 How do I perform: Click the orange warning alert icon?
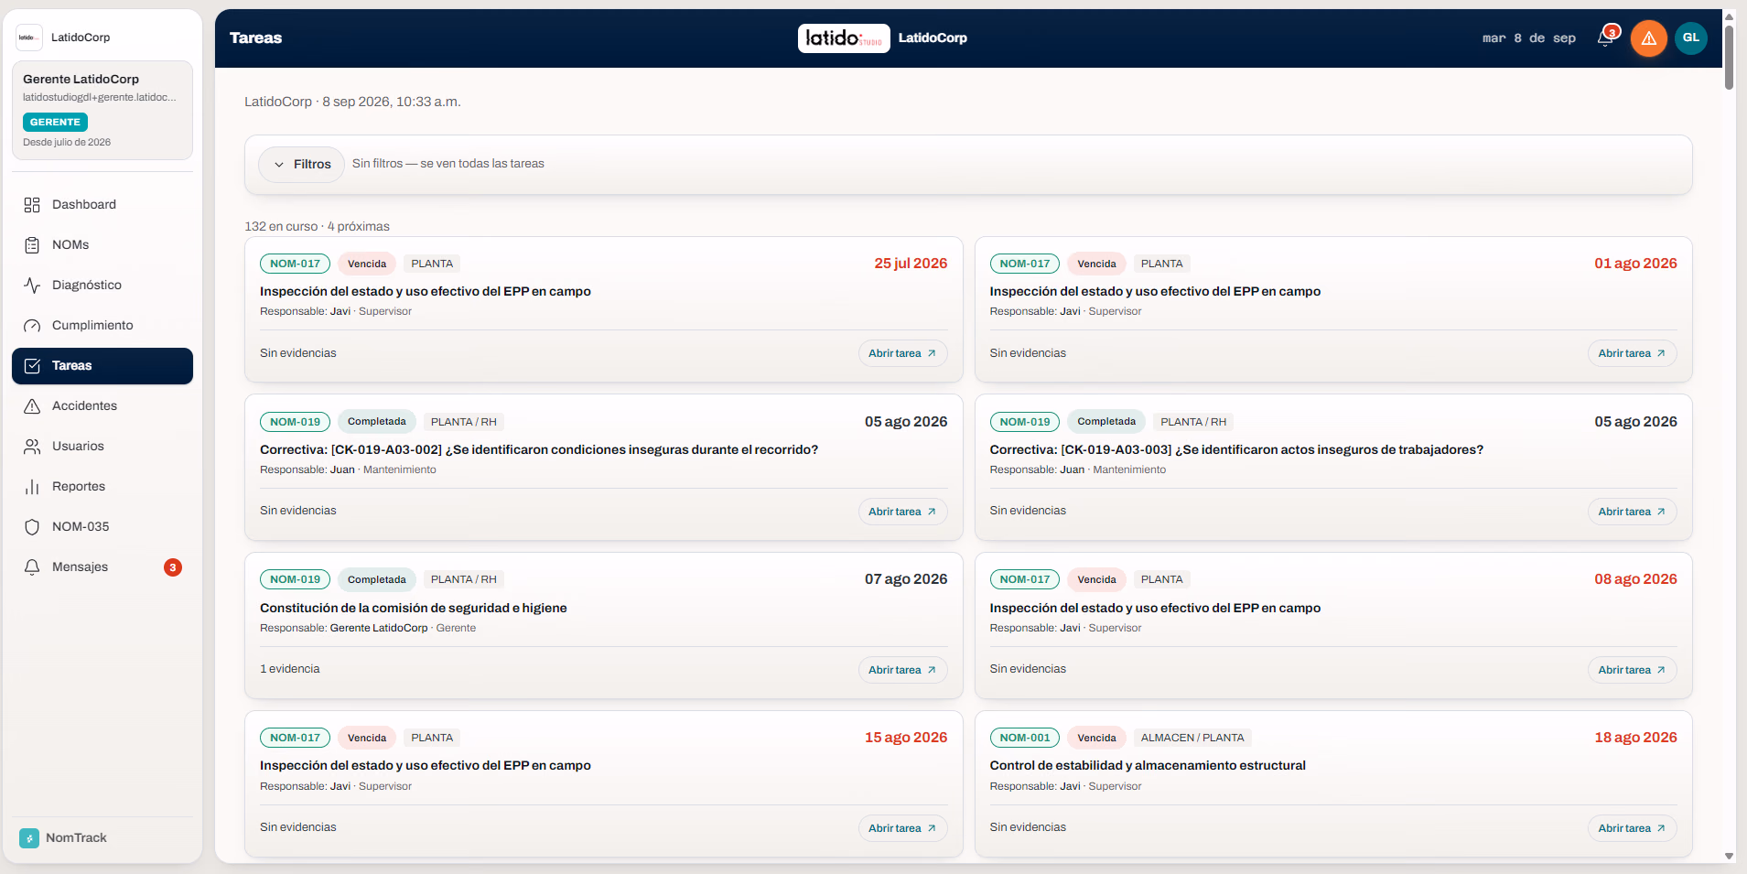[1649, 38]
